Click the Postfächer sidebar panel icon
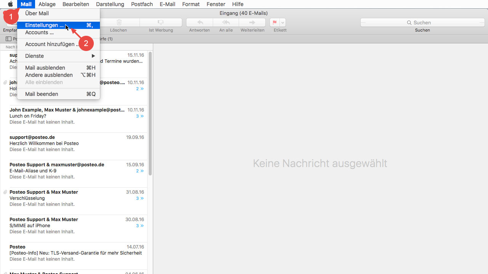The width and height of the screenshot is (488, 274). click(8, 39)
